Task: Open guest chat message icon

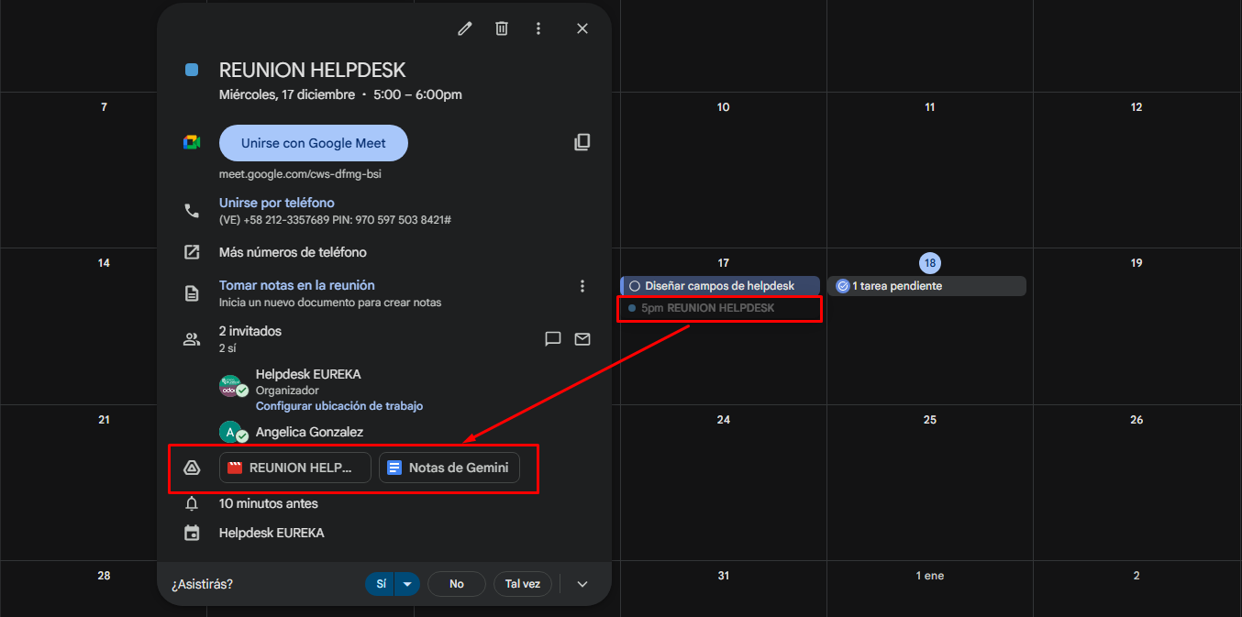Action: [x=553, y=339]
